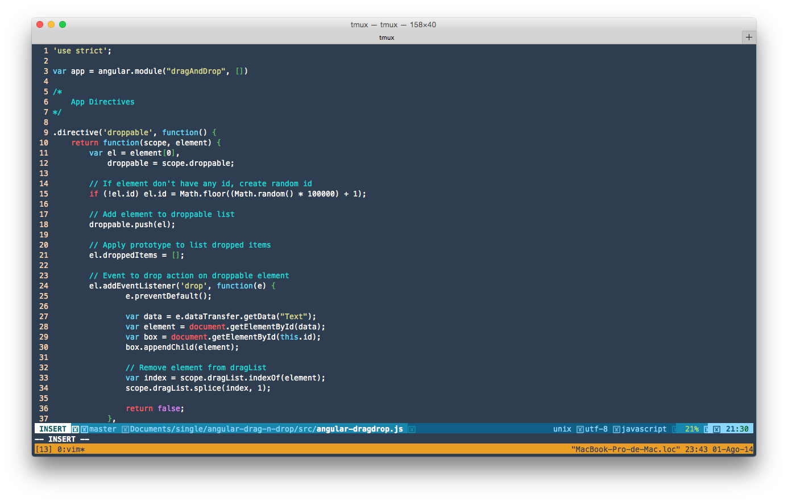The height and width of the screenshot is (502, 788).
Task: Click the 'el.droppedItems = [];' line
Action: click(x=137, y=255)
